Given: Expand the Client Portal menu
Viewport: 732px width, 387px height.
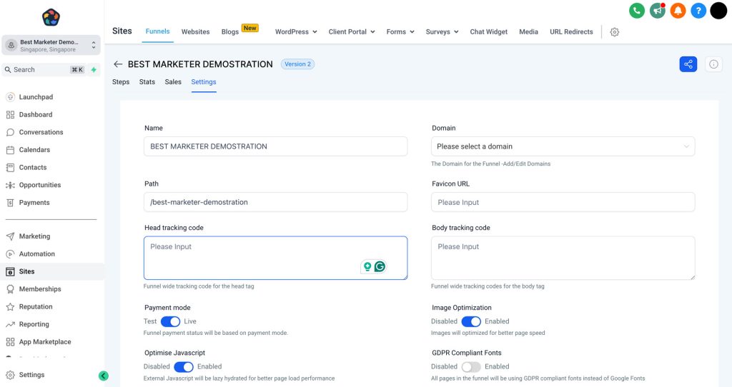Looking at the screenshot, I should tap(352, 31).
